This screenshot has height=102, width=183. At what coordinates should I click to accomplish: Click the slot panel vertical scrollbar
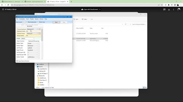[42, 35]
